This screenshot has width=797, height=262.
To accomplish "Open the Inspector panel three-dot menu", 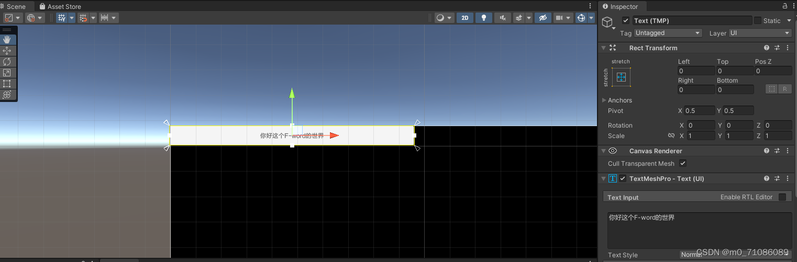I will (793, 6).
